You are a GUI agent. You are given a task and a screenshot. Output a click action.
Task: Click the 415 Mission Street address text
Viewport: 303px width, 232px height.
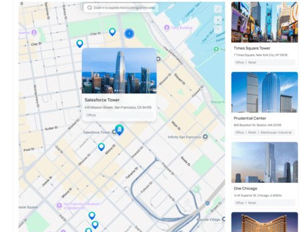click(118, 107)
